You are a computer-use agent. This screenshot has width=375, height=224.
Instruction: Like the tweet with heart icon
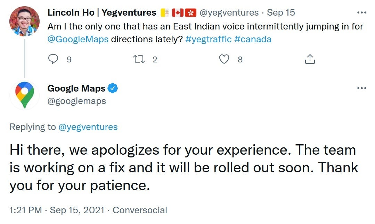[224, 59]
